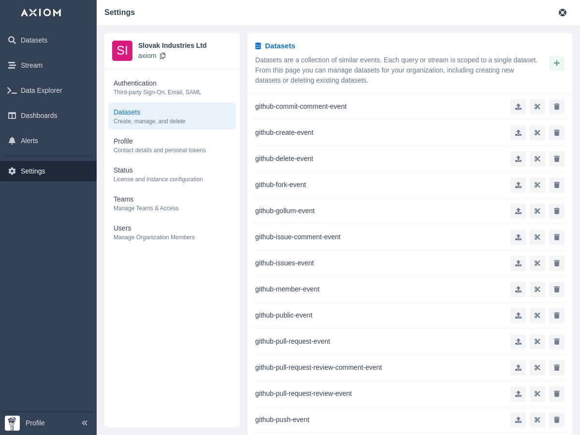Delete the github-fork-event dataset
Image resolution: width=580 pixels, height=435 pixels.
[x=556, y=185]
